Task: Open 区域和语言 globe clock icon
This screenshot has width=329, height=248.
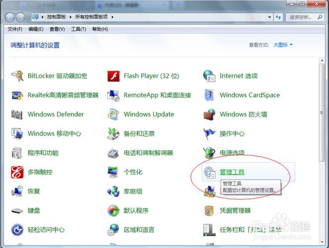Action: tap(113, 230)
